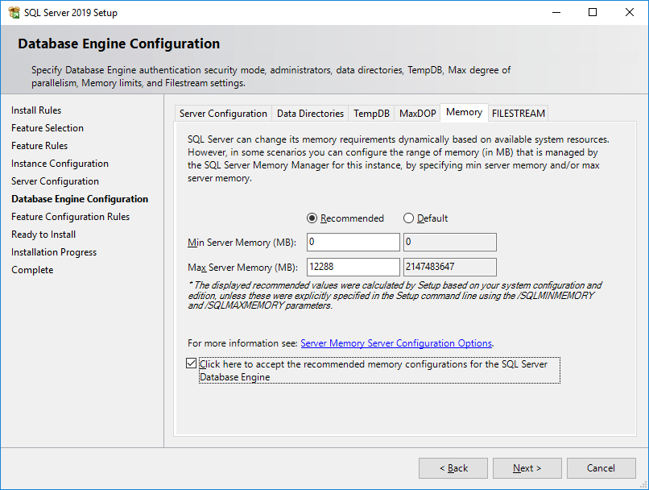This screenshot has height=490, width=649.
Task: Open the Data Directories tab
Action: coord(310,114)
